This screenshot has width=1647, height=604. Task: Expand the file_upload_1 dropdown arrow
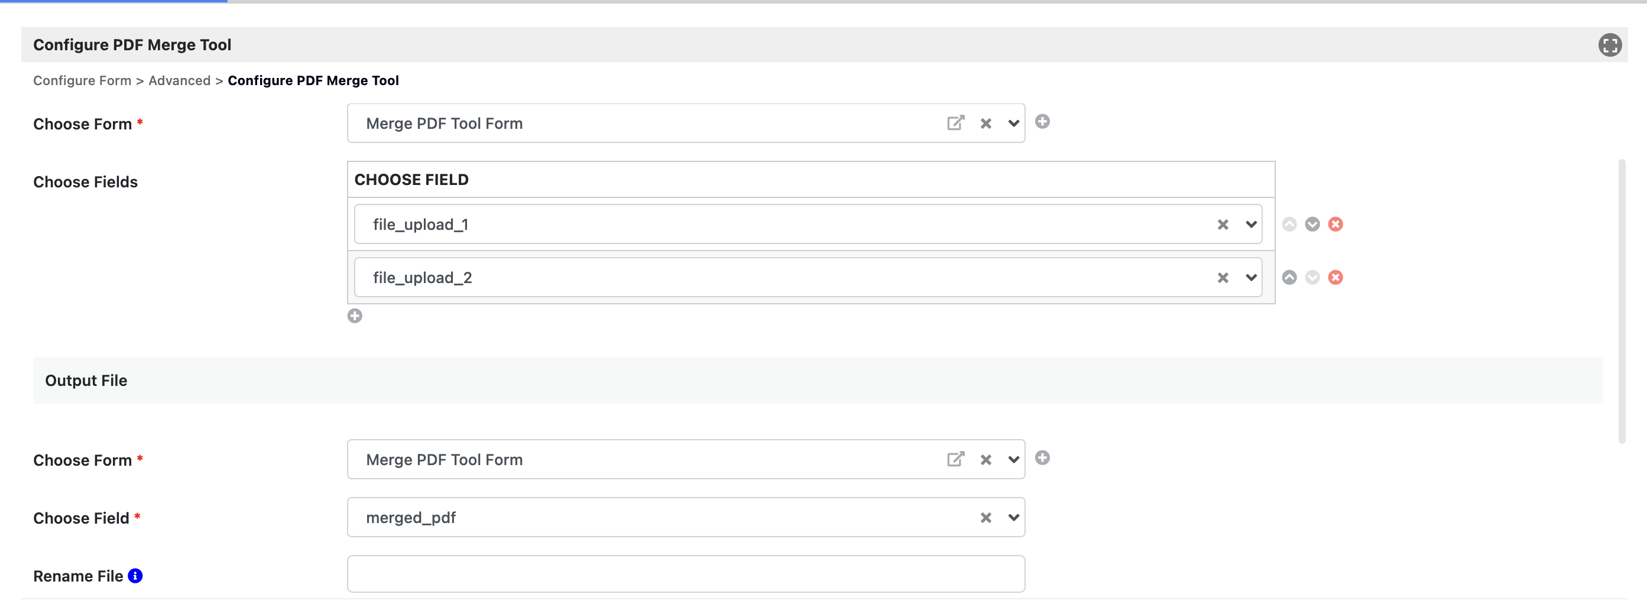pyautogui.click(x=1250, y=225)
